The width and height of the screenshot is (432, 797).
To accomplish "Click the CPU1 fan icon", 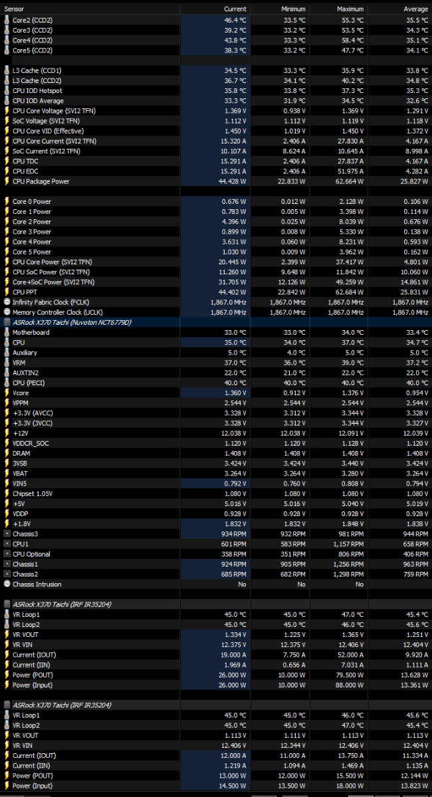I will [x=7, y=544].
